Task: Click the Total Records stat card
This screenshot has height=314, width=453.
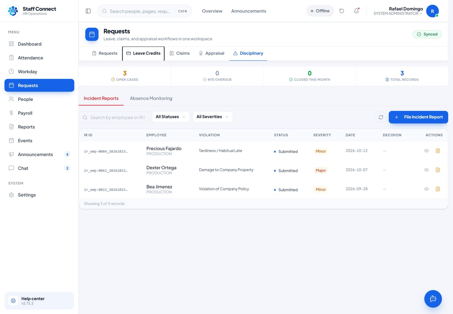Action: coord(402,76)
